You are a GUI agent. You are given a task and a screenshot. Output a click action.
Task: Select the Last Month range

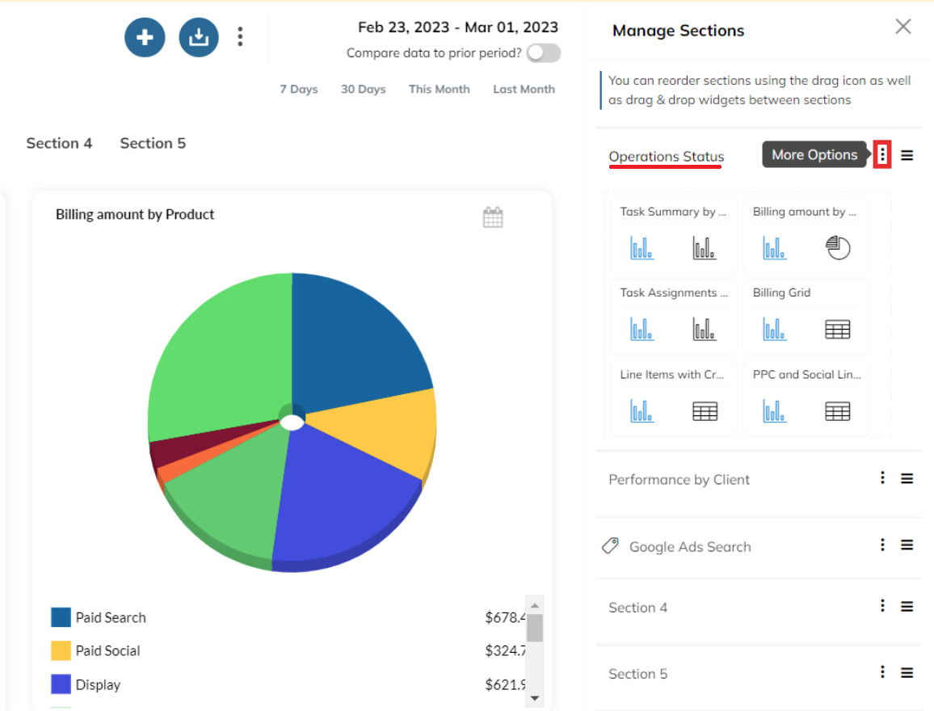[x=524, y=90]
